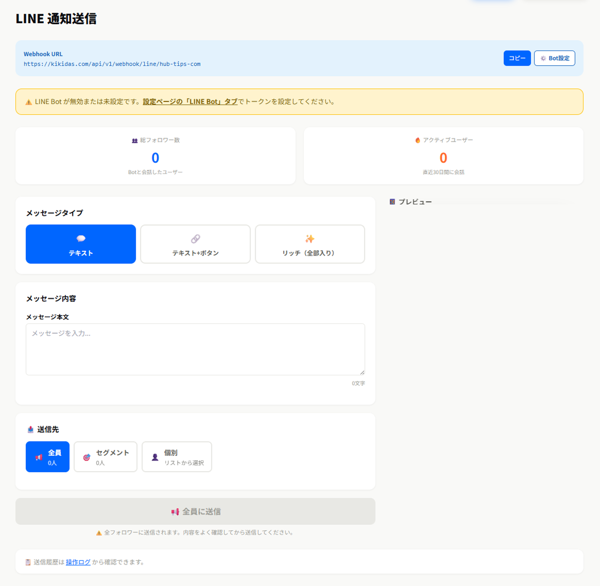Select 個別 リストから選択 recipient option
Viewport: 600px width, 586px height.
[177, 457]
